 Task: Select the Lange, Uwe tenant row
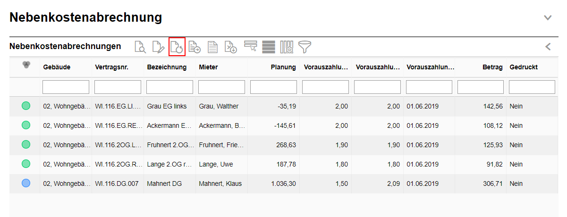216,165
